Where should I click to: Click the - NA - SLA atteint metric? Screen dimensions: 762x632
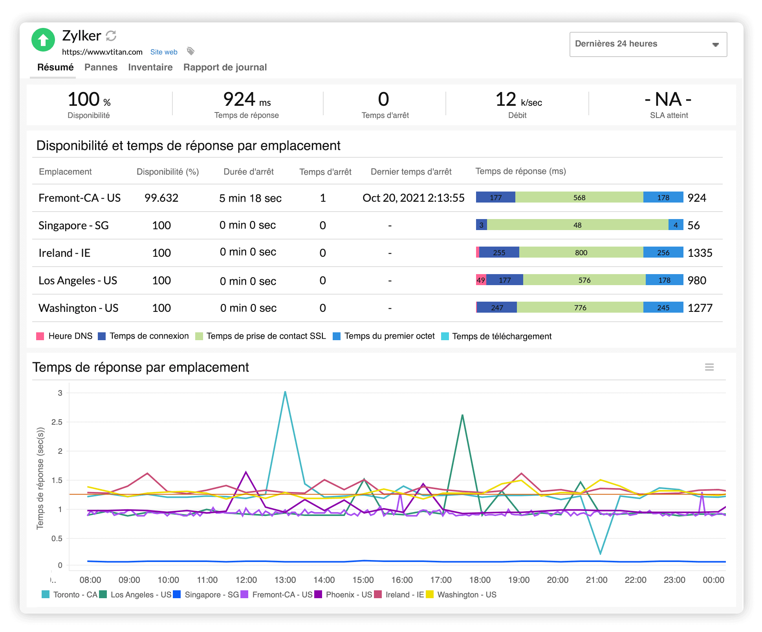tap(669, 105)
